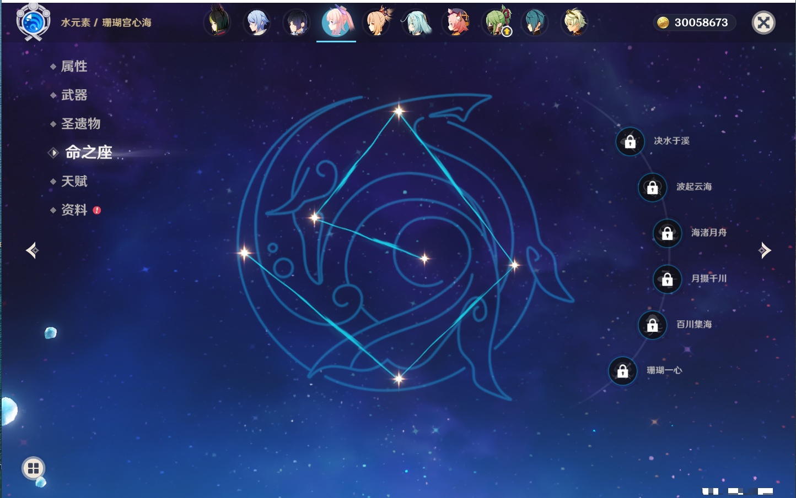Switch to next character with right arrow

pyautogui.click(x=765, y=250)
